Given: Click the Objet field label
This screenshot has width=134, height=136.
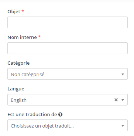Looking at the screenshot, I should 14,12.
